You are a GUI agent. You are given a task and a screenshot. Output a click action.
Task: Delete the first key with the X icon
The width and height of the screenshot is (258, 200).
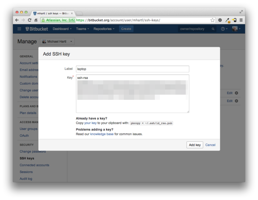tap(237, 93)
